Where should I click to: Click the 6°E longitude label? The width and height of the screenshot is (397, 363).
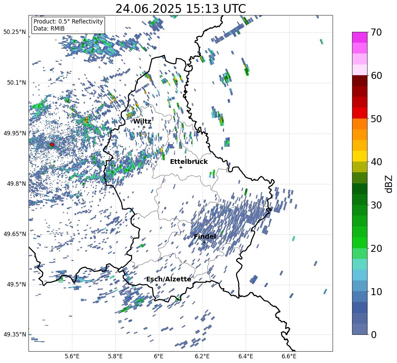(x=159, y=356)
